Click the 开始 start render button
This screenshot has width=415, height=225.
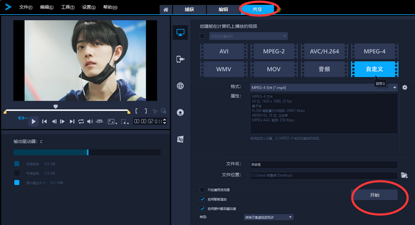[375, 195]
